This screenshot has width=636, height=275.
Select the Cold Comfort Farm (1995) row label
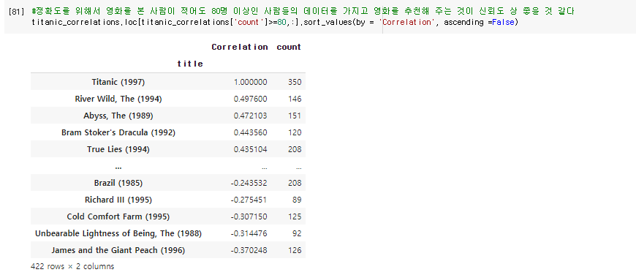click(118, 216)
